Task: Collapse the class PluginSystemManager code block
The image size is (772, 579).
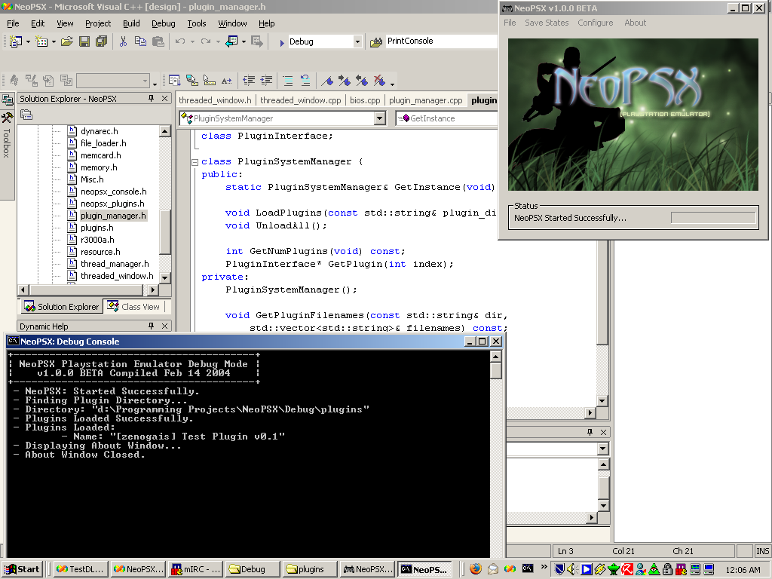Action: click(x=195, y=162)
